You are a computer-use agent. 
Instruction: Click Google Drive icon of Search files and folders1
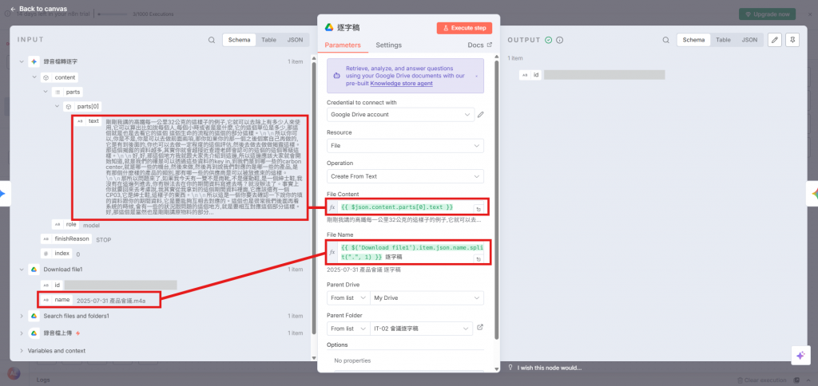pyautogui.click(x=34, y=316)
